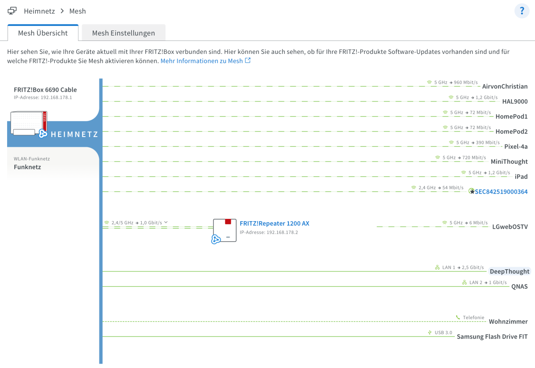535x368 pixels.
Task: Click the FRITZ!Repeater 1200 AX device image
Action: [225, 231]
